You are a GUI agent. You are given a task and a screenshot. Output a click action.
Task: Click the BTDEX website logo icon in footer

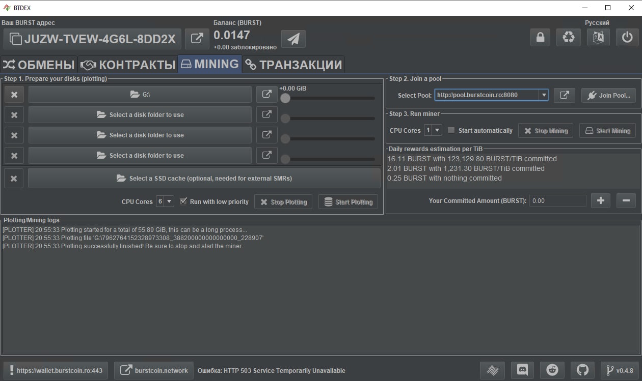tap(492, 370)
